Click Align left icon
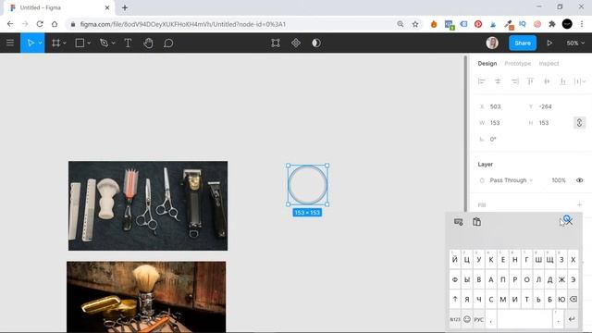Image resolution: width=592 pixels, height=333 pixels. (x=481, y=81)
